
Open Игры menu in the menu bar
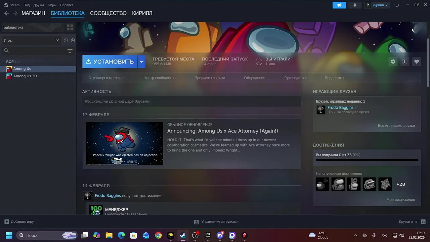point(52,5)
